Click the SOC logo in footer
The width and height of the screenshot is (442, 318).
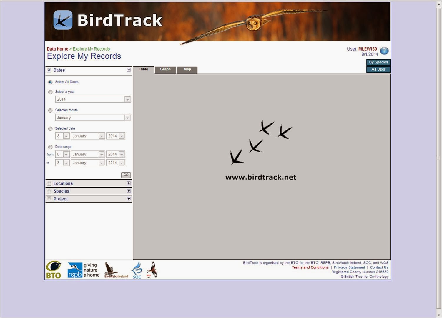pos(137,270)
